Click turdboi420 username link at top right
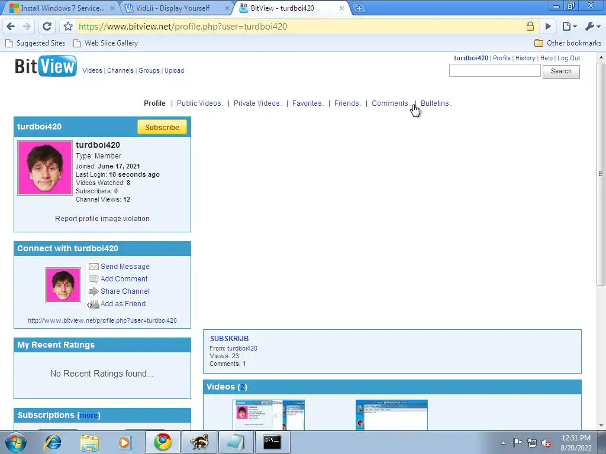This screenshot has height=454, width=606. [x=470, y=58]
